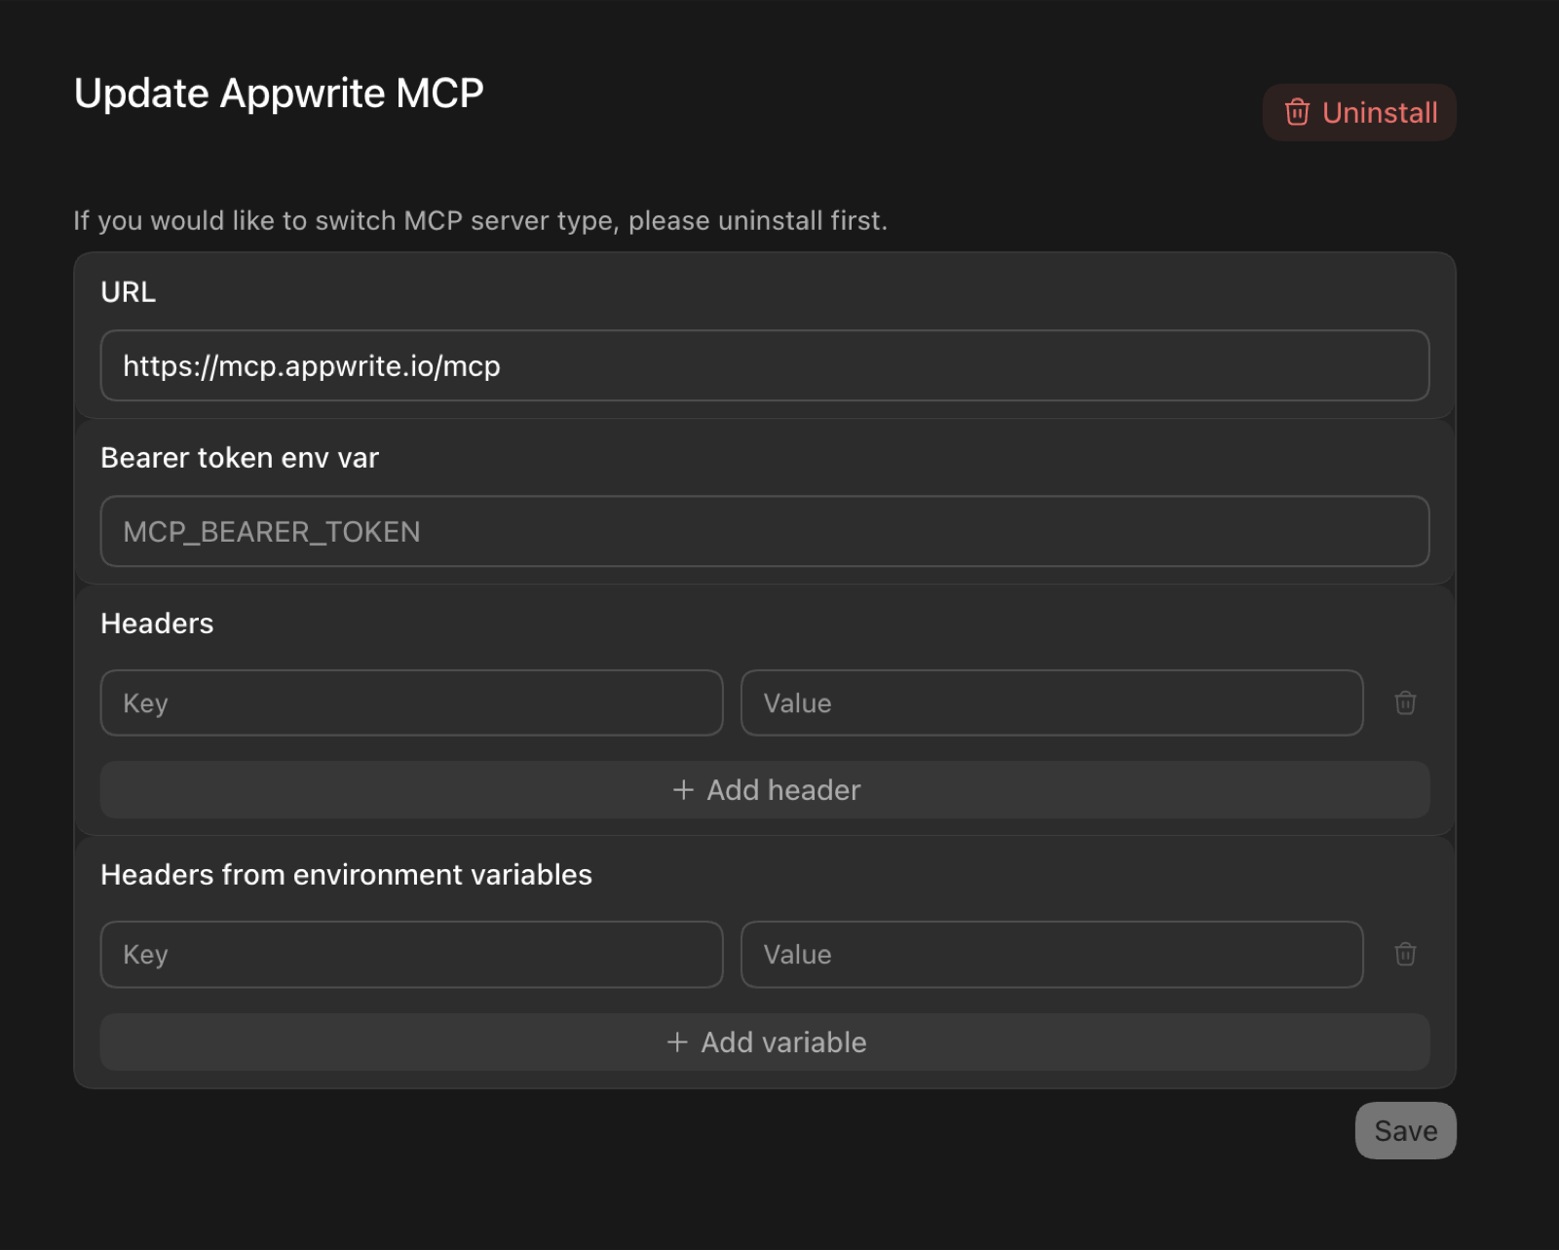Click the 'please uninstall first' notice text
This screenshot has width=1559, height=1250.
point(758,221)
